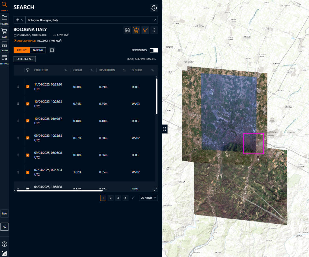Click the horizontal scrollbar under the table
This screenshot has width=309, height=257.
pyautogui.click(x=59, y=190)
